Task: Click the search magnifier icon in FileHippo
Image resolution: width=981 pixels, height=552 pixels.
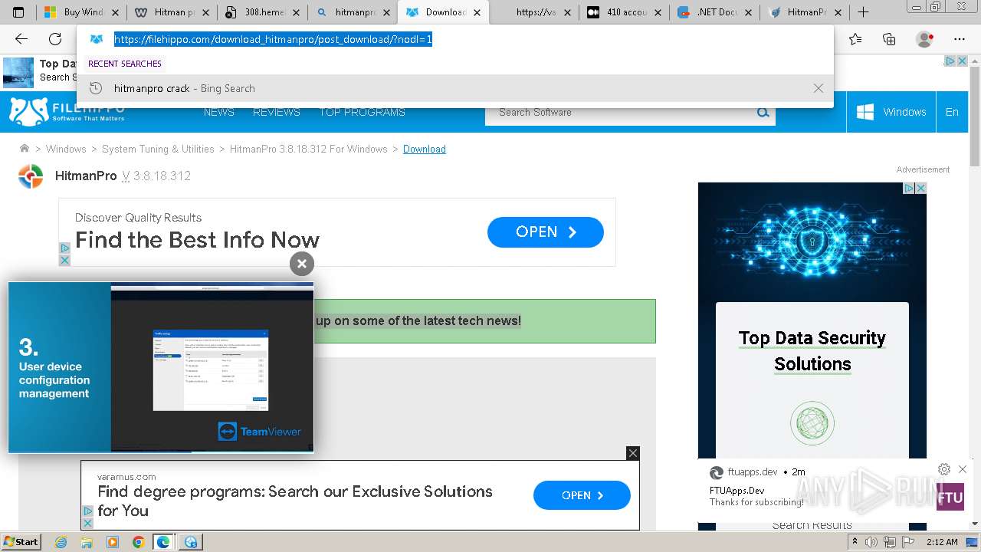Action: point(763,112)
